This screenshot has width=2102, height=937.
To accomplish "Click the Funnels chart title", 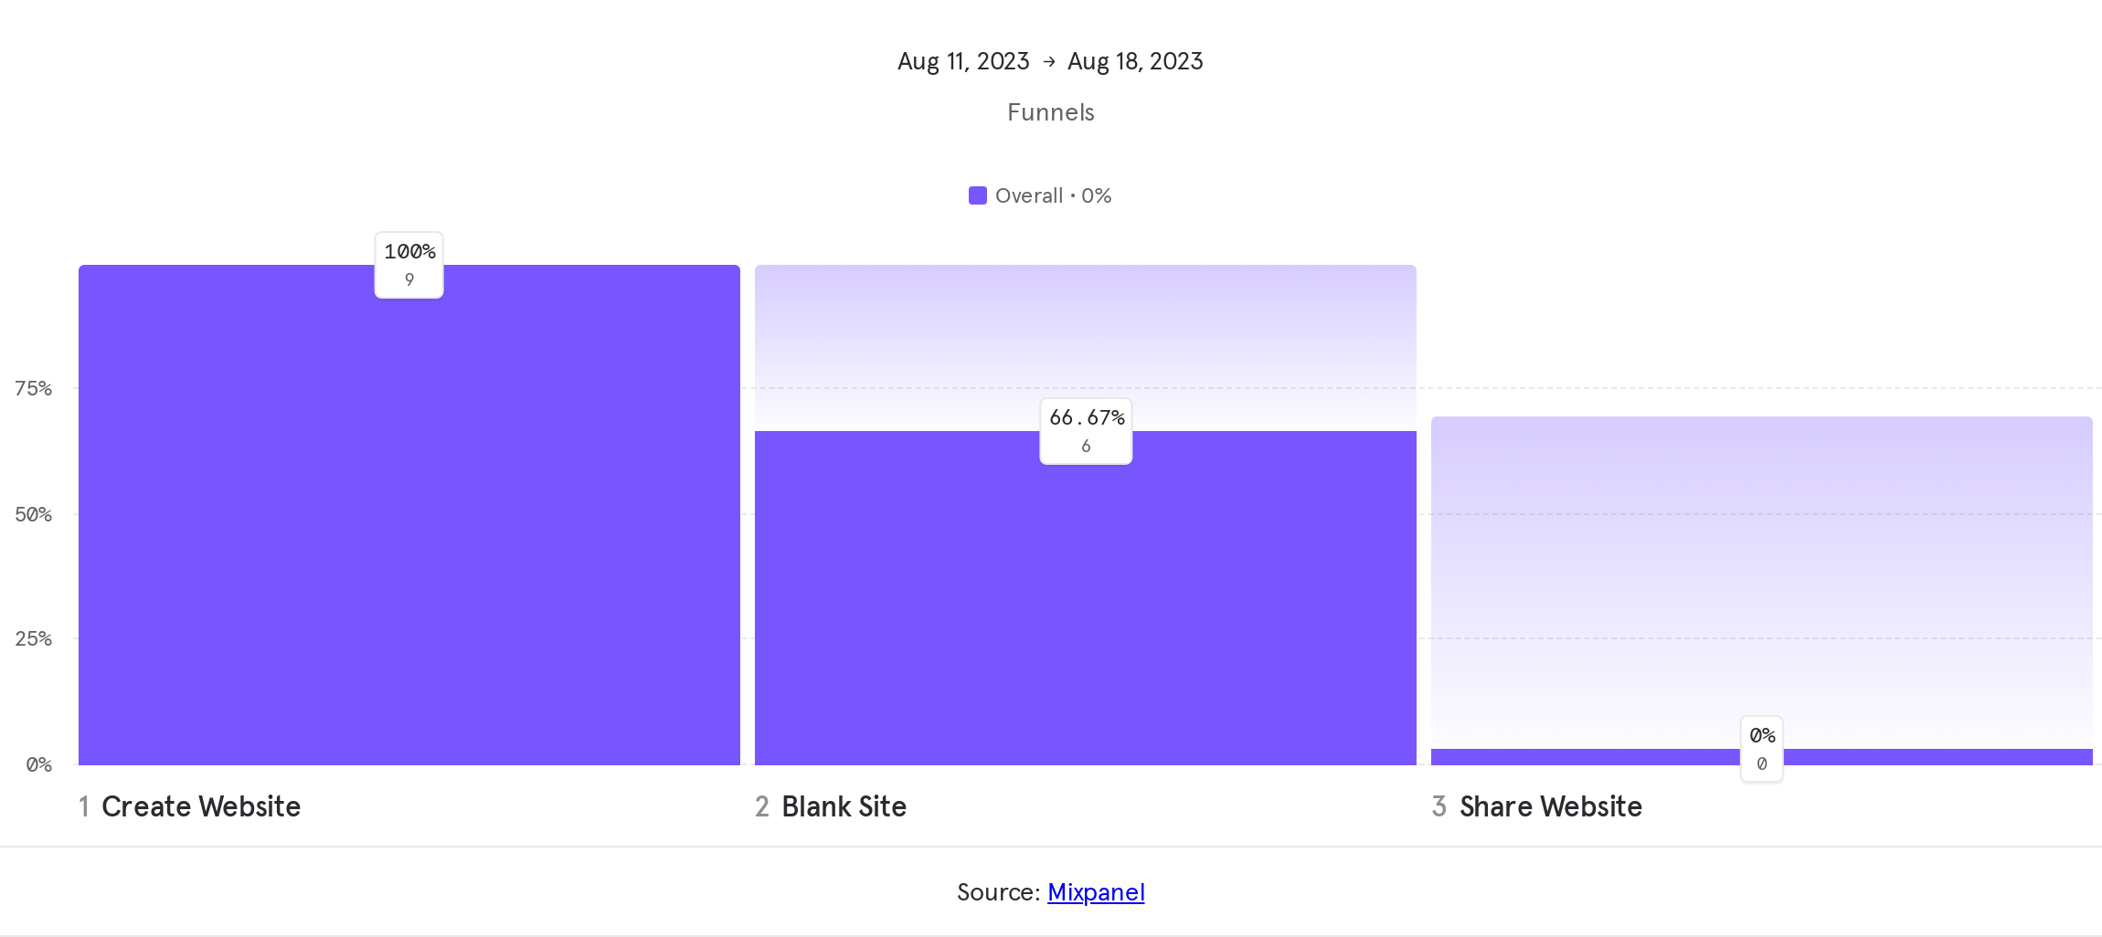I will coord(1050,112).
